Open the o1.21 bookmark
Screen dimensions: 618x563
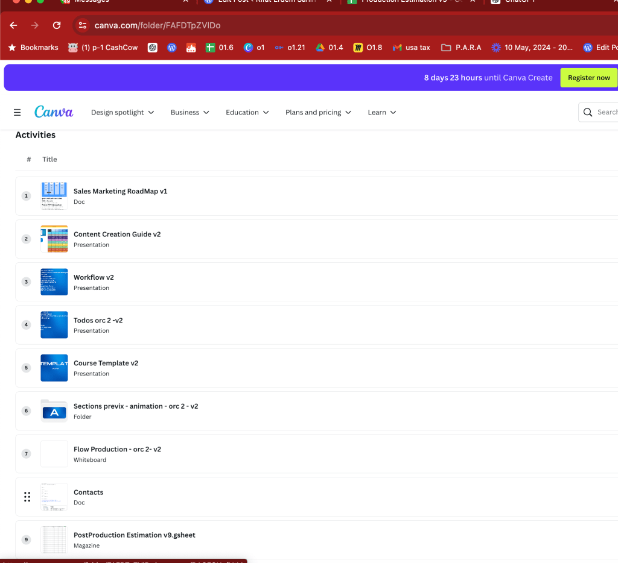(x=290, y=48)
